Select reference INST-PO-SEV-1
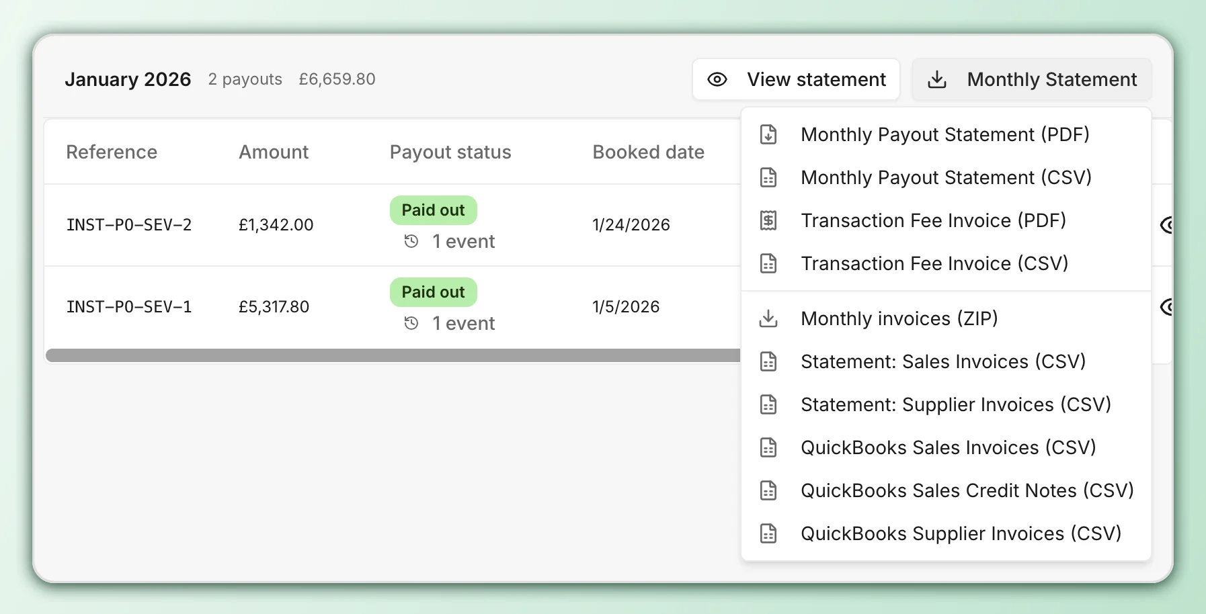 click(x=129, y=307)
